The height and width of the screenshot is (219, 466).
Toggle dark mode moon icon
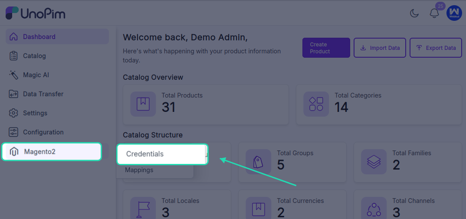pyautogui.click(x=414, y=13)
